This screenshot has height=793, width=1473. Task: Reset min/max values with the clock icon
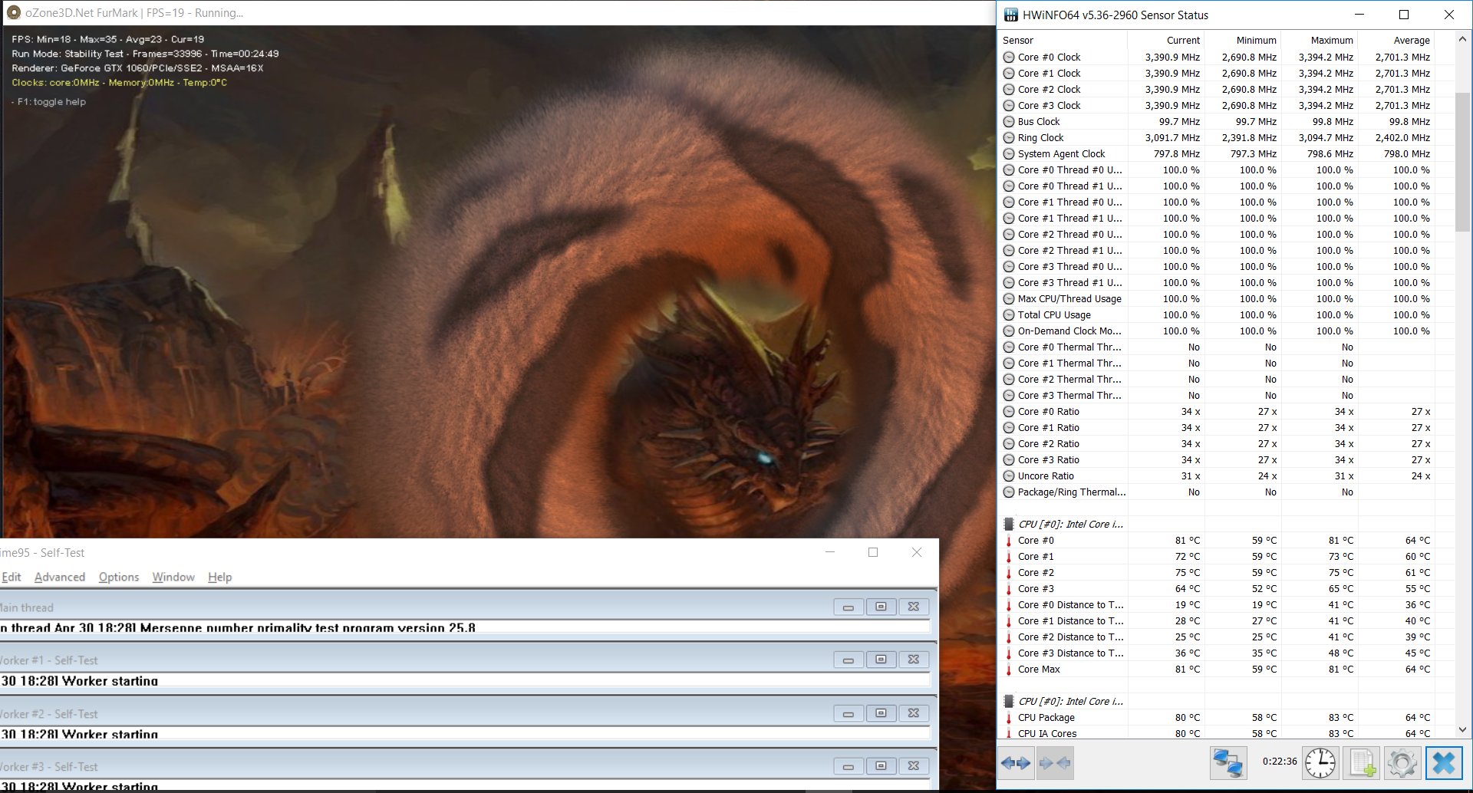1320,763
